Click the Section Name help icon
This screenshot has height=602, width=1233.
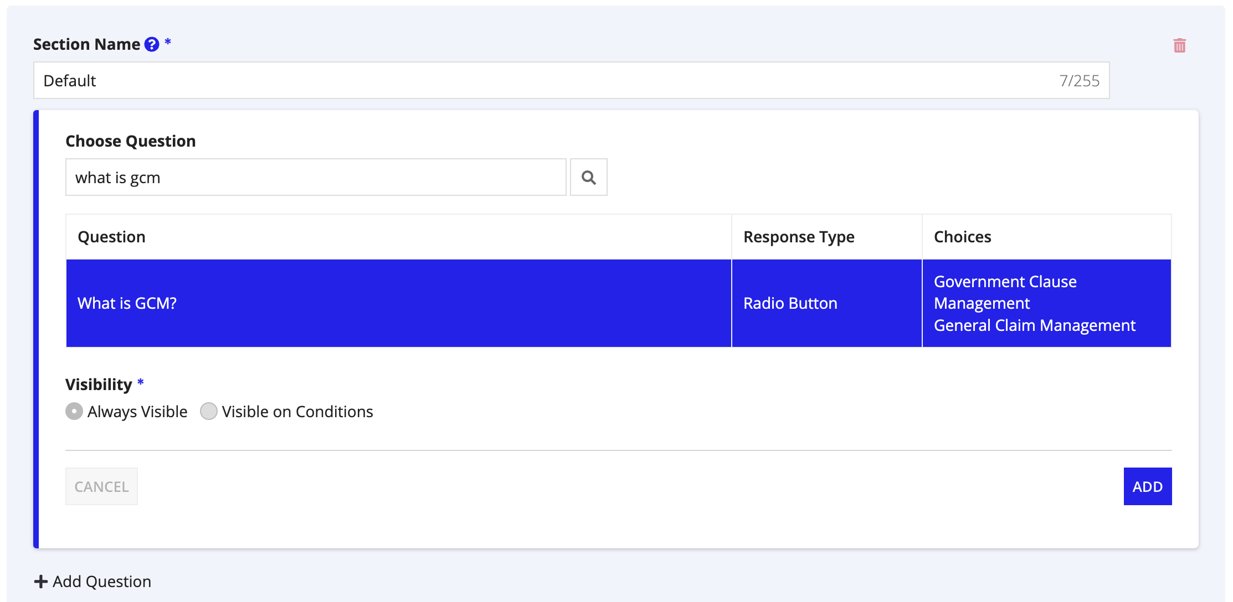pyautogui.click(x=152, y=44)
